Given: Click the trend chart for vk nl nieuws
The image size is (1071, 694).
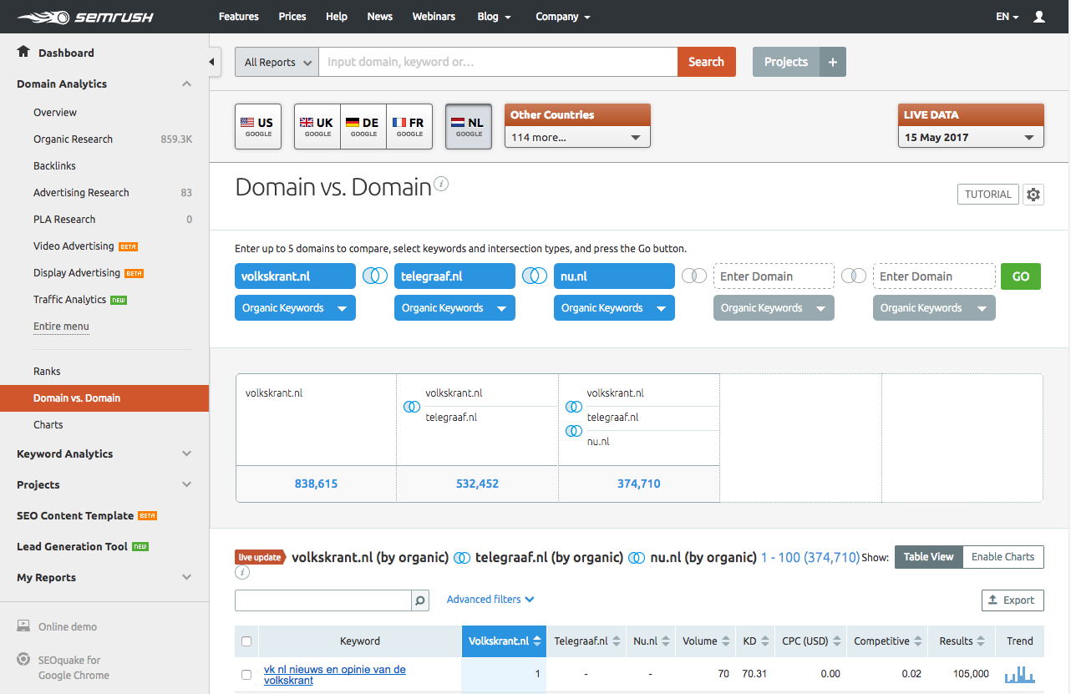Looking at the screenshot, I should pos(1019,674).
